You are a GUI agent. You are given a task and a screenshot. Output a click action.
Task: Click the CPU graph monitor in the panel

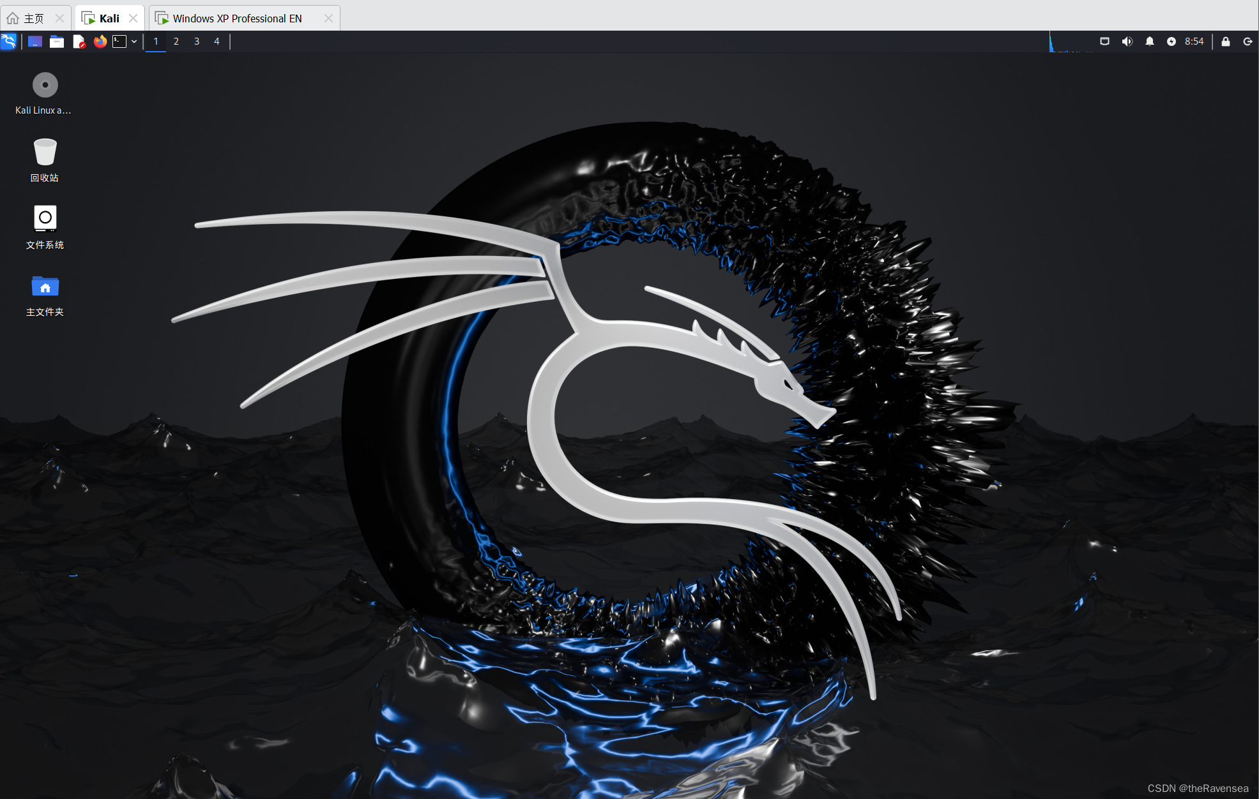pyautogui.click(x=1071, y=41)
